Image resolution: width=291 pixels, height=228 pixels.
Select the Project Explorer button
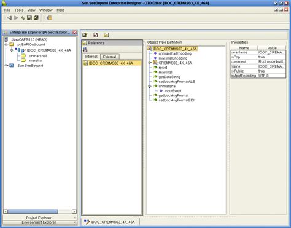[x=39, y=218]
